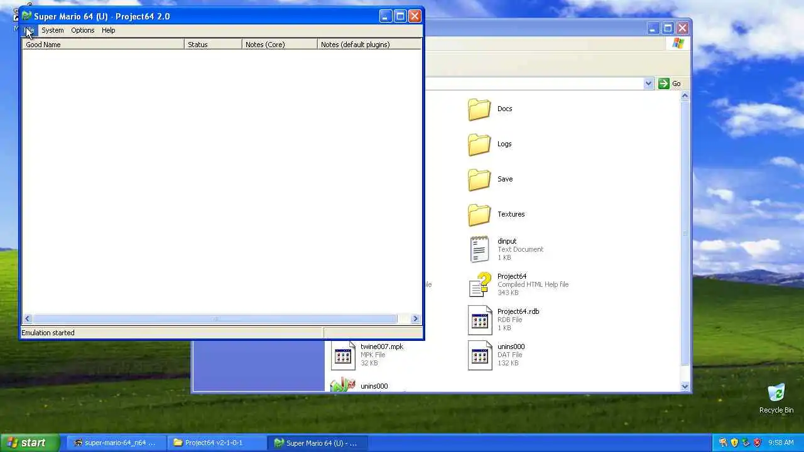Select the Logs folder icon
This screenshot has width=804, height=452.
(x=479, y=144)
